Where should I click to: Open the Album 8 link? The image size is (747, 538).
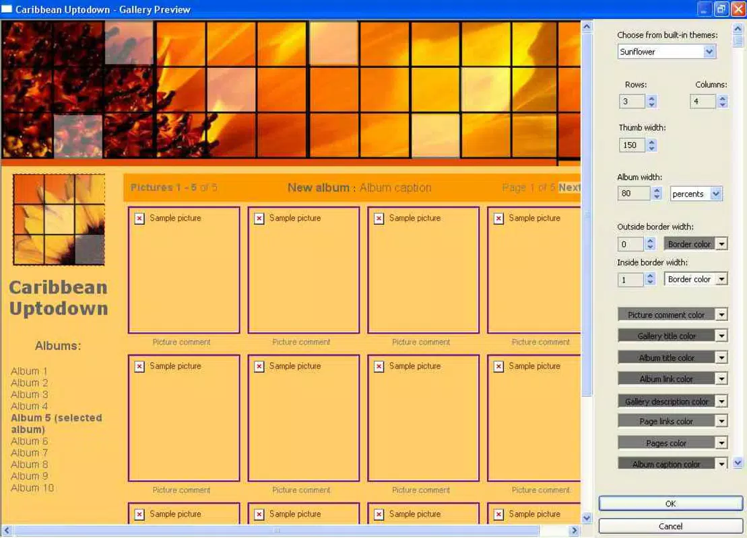tap(29, 464)
